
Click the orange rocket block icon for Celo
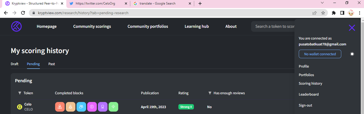70,107
